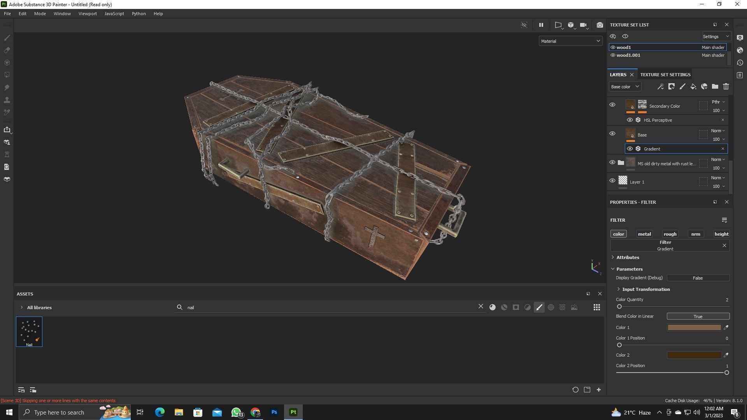
Task: Toggle visibility of HSL Perceptive filter
Action: (630, 120)
